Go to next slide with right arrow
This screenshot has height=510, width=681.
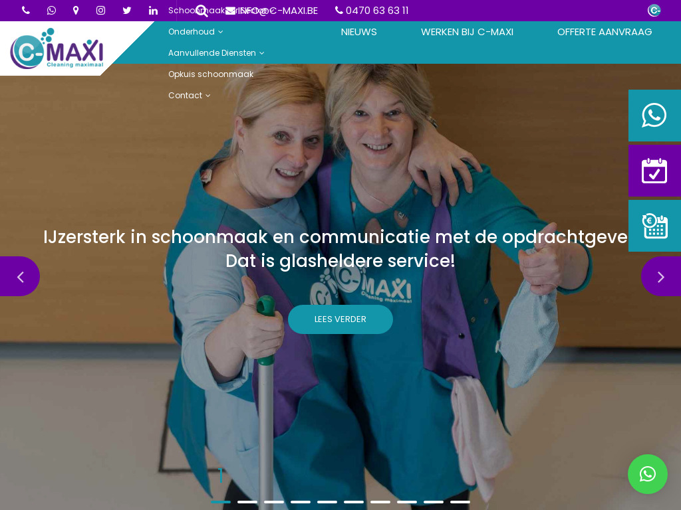coord(661,277)
